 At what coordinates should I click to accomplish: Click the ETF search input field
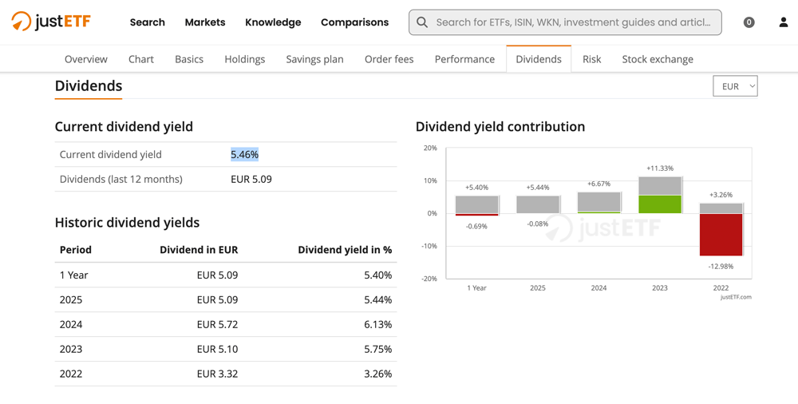coord(573,22)
